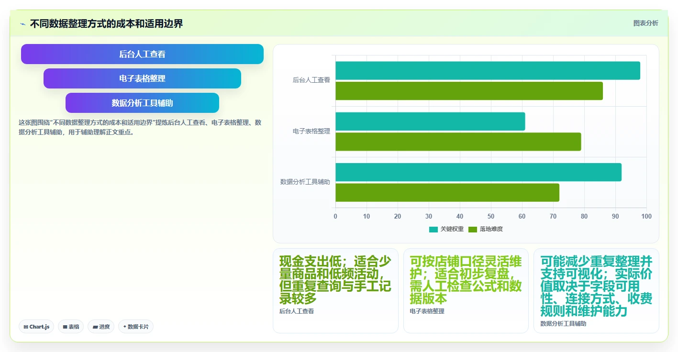Screen dimensions: 678x352
Task: Click the 落地难度 bar for 数据分析工具辅助
Action: 447,192
